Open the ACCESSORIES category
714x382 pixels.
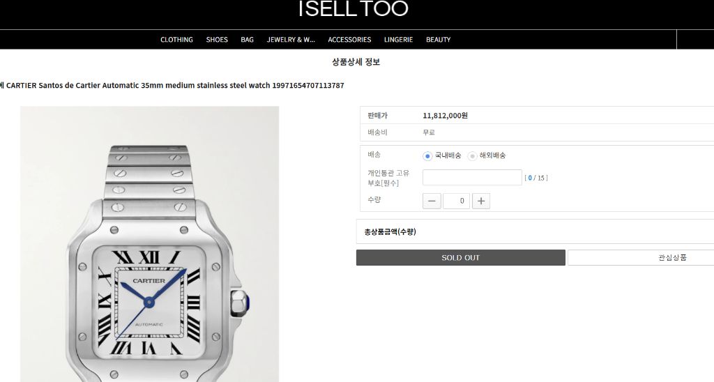click(x=349, y=40)
